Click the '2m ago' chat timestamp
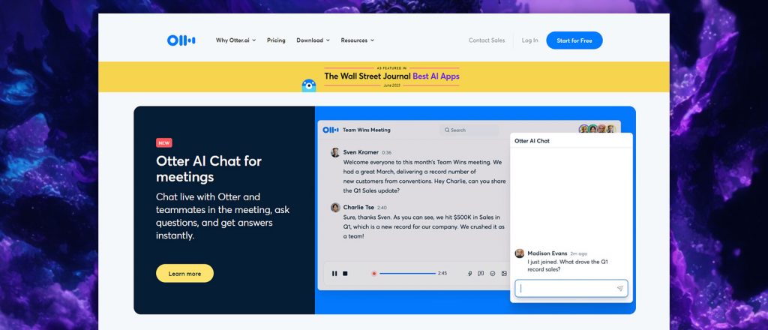 (578, 254)
